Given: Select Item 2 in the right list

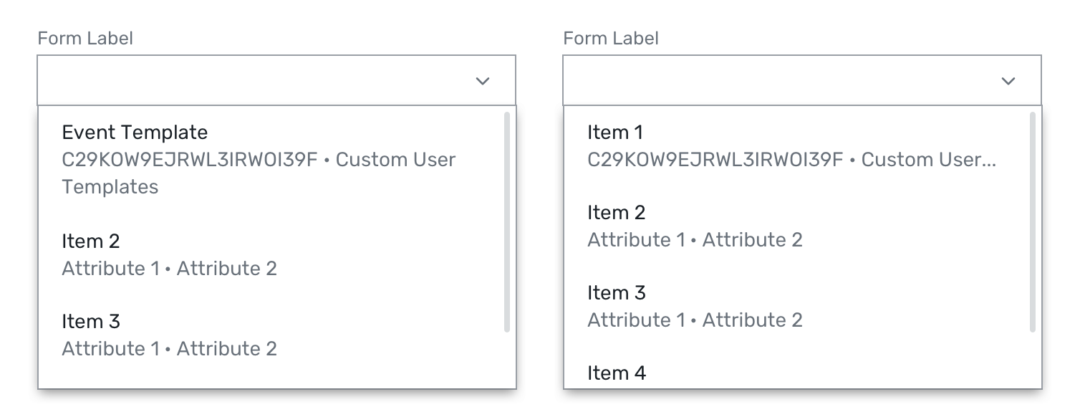Looking at the screenshot, I should [796, 226].
